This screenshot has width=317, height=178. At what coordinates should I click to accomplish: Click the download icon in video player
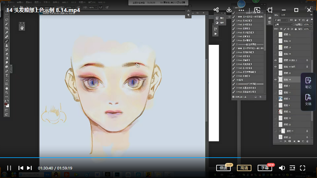[x=229, y=10]
